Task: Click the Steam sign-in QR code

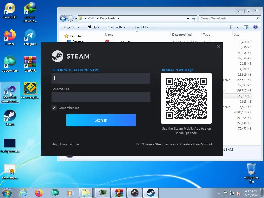Action: coord(186,98)
